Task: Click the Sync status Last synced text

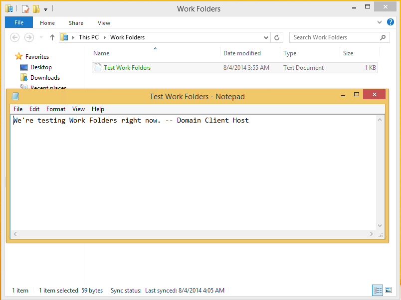Action: pos(168,291)
